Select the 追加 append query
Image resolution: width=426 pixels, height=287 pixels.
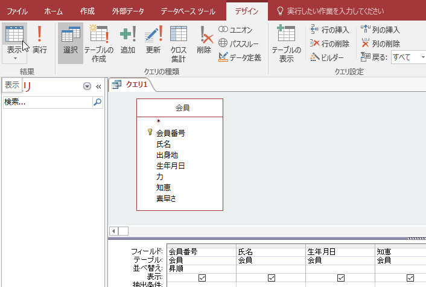pyautogui.click(x=128, y=40)
